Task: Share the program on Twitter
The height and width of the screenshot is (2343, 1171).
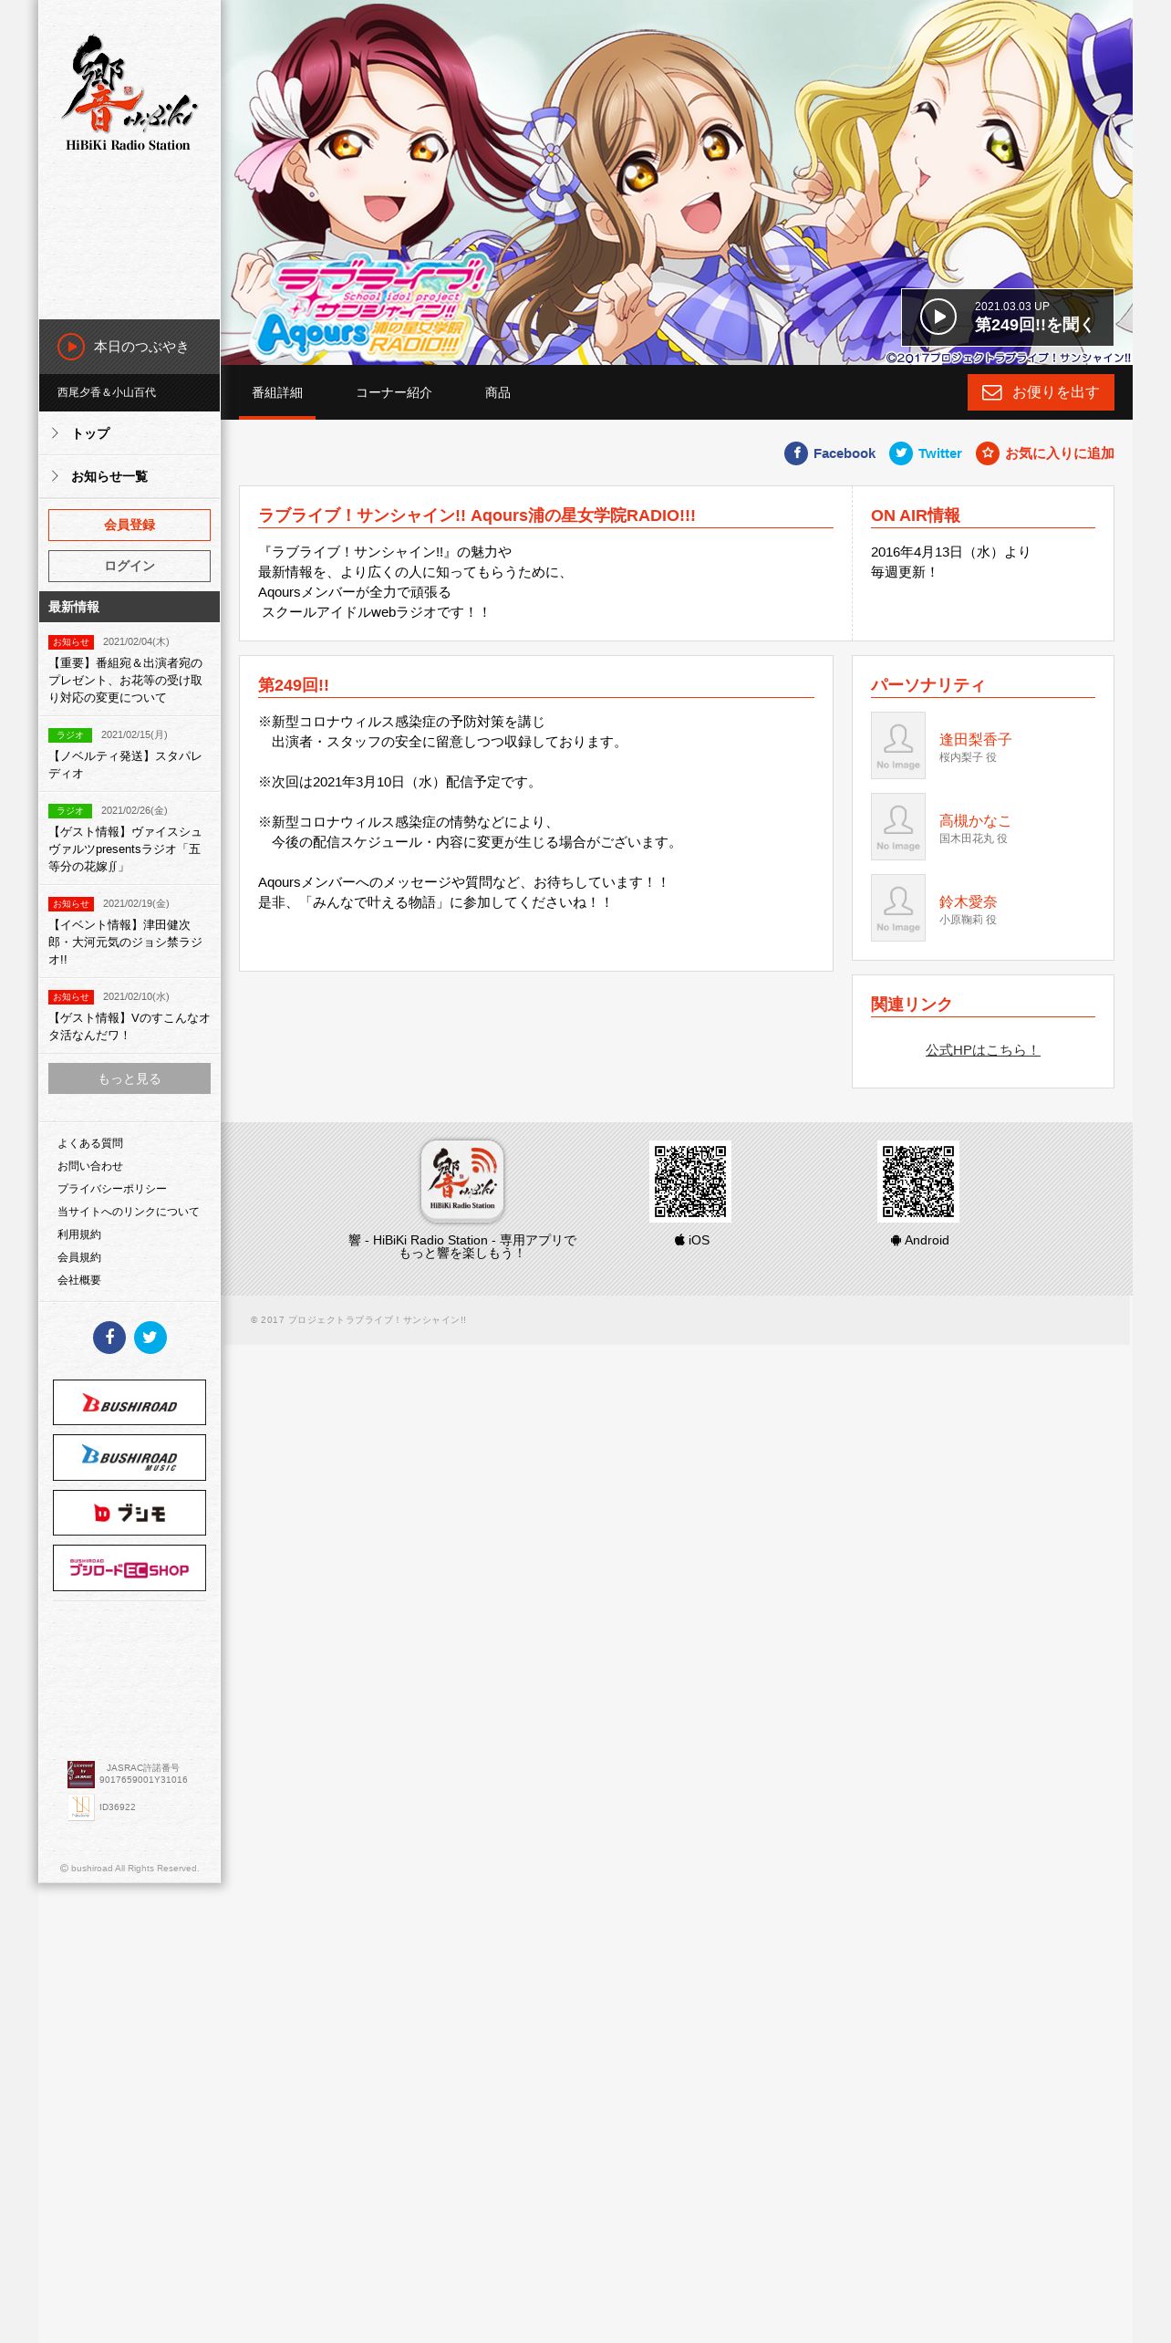Action: click(926, 453)
